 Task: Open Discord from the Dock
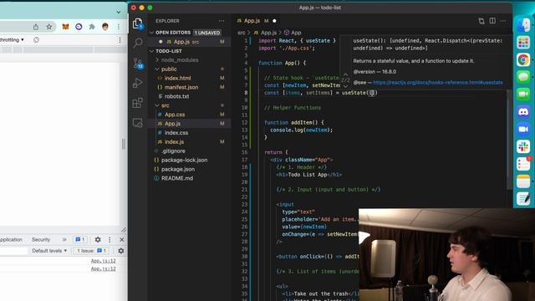coord(523,112)
